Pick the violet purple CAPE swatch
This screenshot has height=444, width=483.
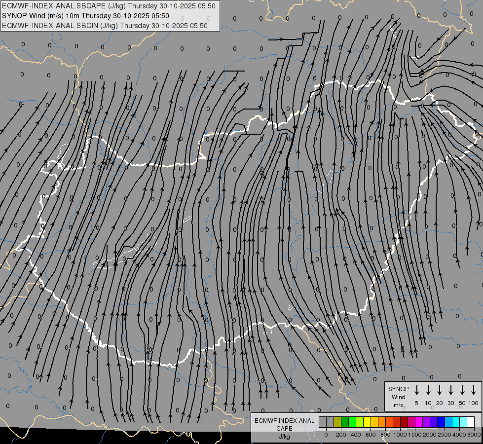[x=426, y=422]
